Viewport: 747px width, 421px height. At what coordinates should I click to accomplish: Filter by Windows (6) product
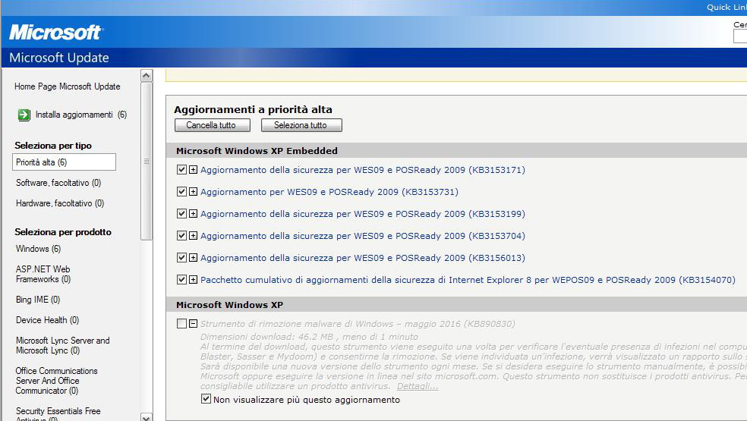tap(38, 249)
